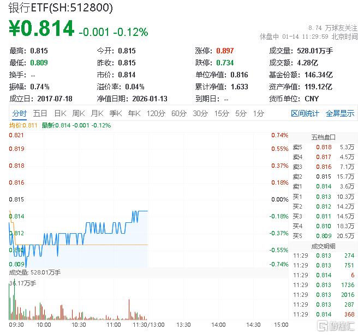Click the 0.74% top percent axis label

tap(279, 135)
